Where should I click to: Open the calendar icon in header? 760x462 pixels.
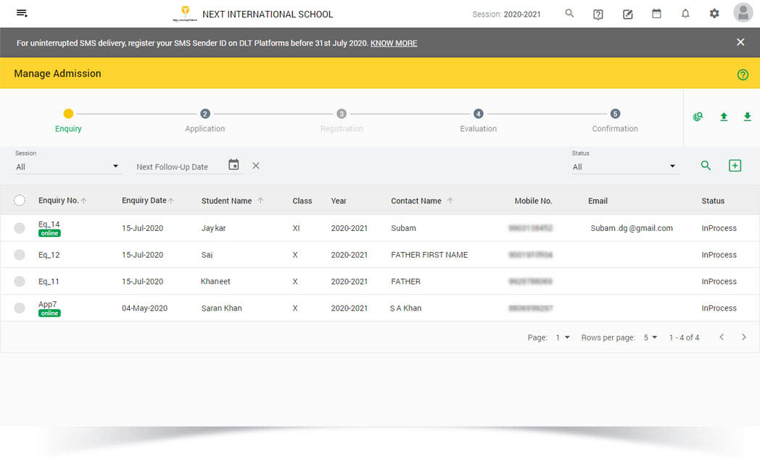point(656,14)
